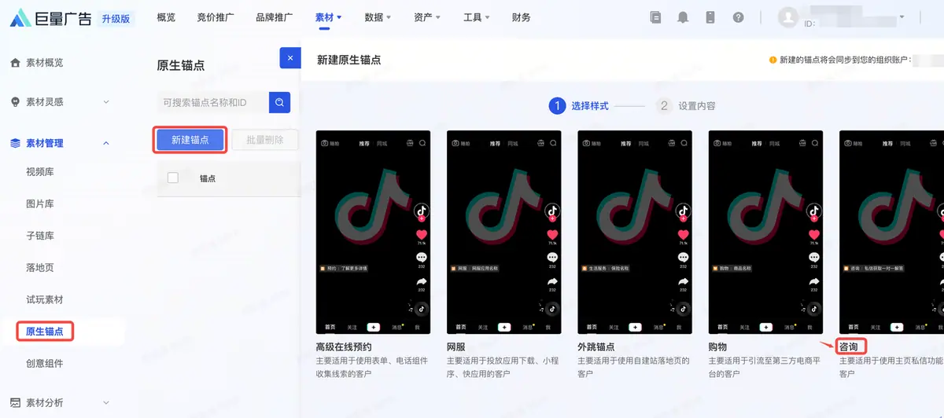Click the 素材管理 layers icon
The height and width of the screenshot is (418, 944).
[15, 143]
